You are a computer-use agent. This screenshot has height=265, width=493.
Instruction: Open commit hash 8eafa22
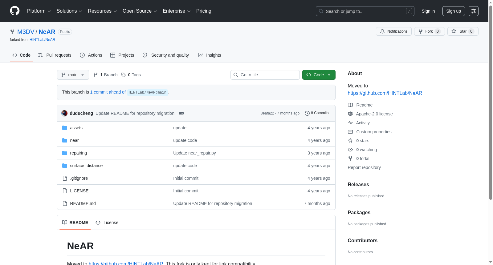[x=267, y=113]
